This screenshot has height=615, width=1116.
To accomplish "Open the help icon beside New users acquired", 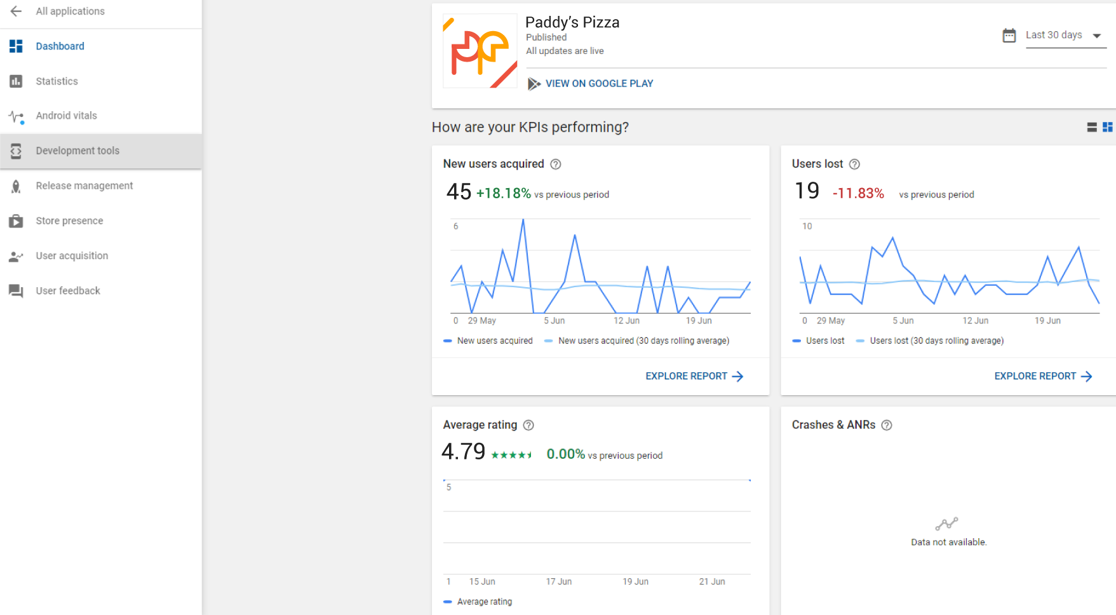I will 555,164.
